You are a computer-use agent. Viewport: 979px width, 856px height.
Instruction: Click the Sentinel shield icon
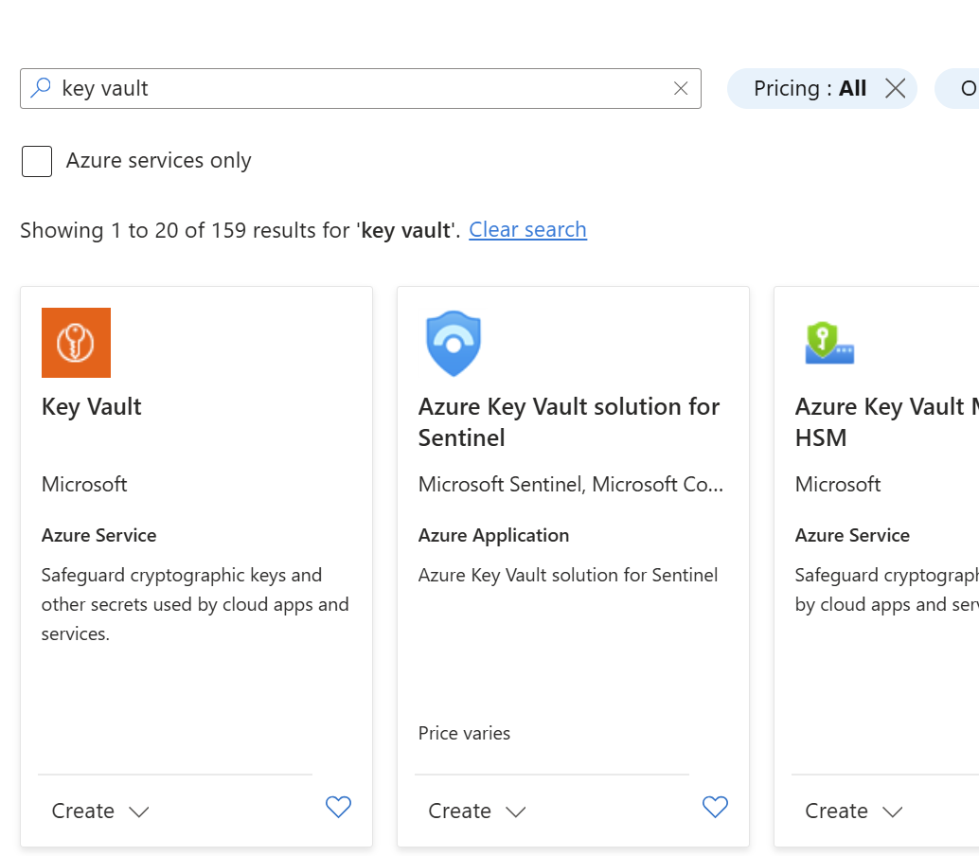(x=454, y=343)
